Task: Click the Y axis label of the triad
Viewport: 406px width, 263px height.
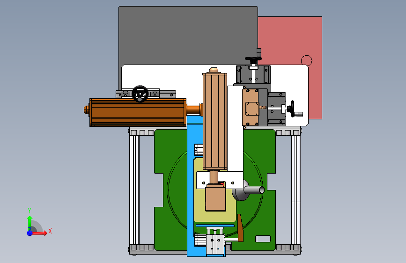Action: pos(30,210)
